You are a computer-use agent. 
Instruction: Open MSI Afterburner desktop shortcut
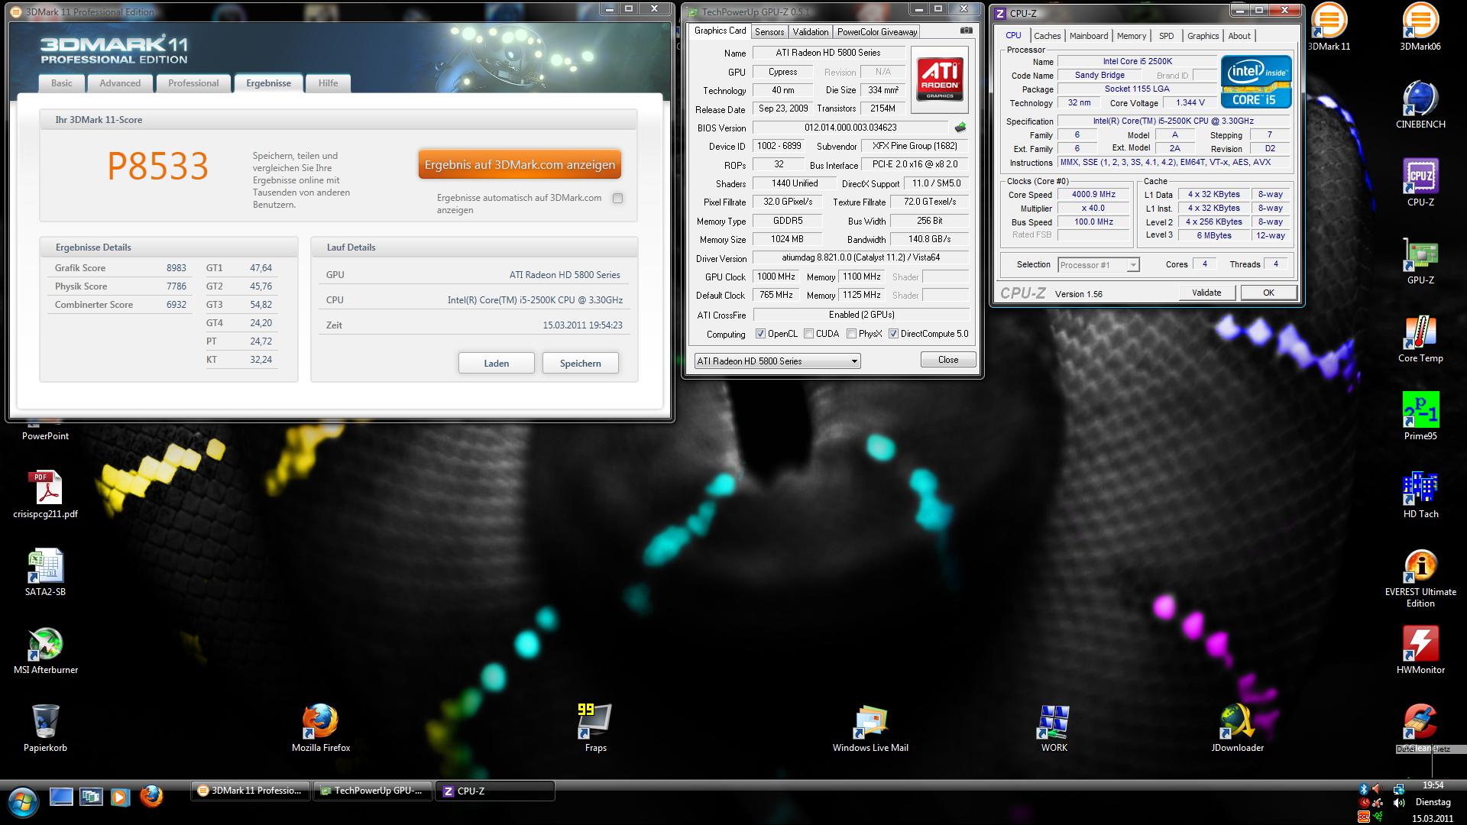point(45,645)
